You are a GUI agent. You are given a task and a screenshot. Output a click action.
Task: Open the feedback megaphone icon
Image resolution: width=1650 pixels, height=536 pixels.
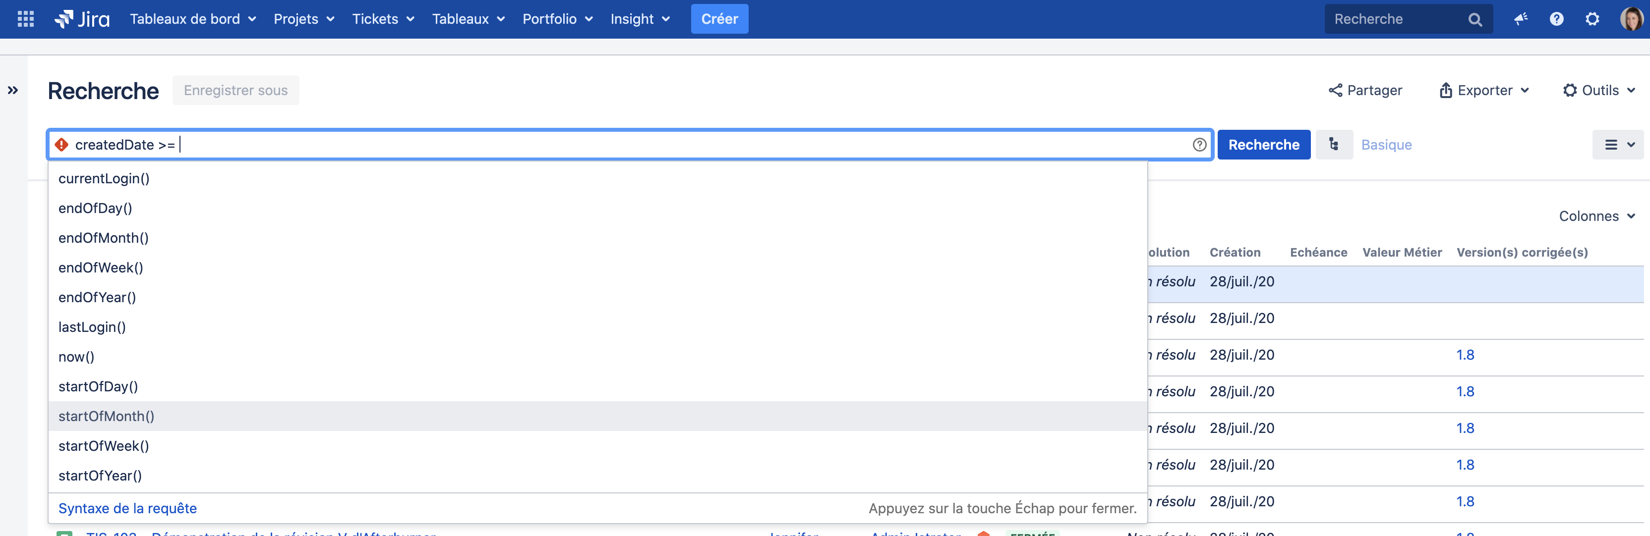tap(1521, 19)
